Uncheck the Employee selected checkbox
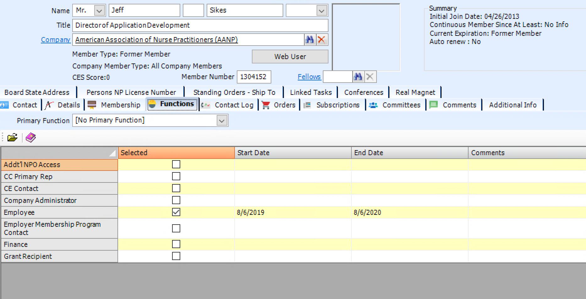This screenshot has width=586, height=299. pos(176,212)
